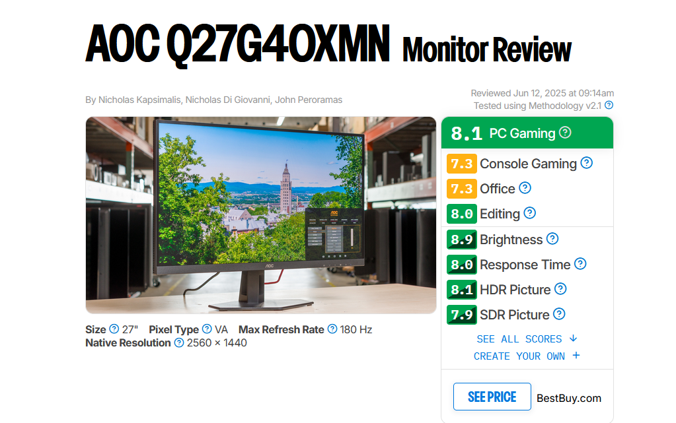
Task: Open the Office score help icon
Action: (x=525, y=188)
